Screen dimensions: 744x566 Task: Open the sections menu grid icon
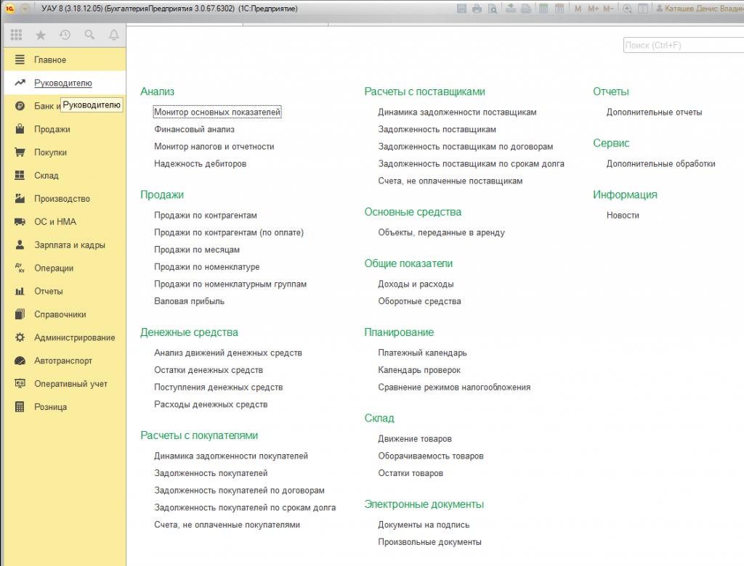pyautogui.click(x=16, y=35)
